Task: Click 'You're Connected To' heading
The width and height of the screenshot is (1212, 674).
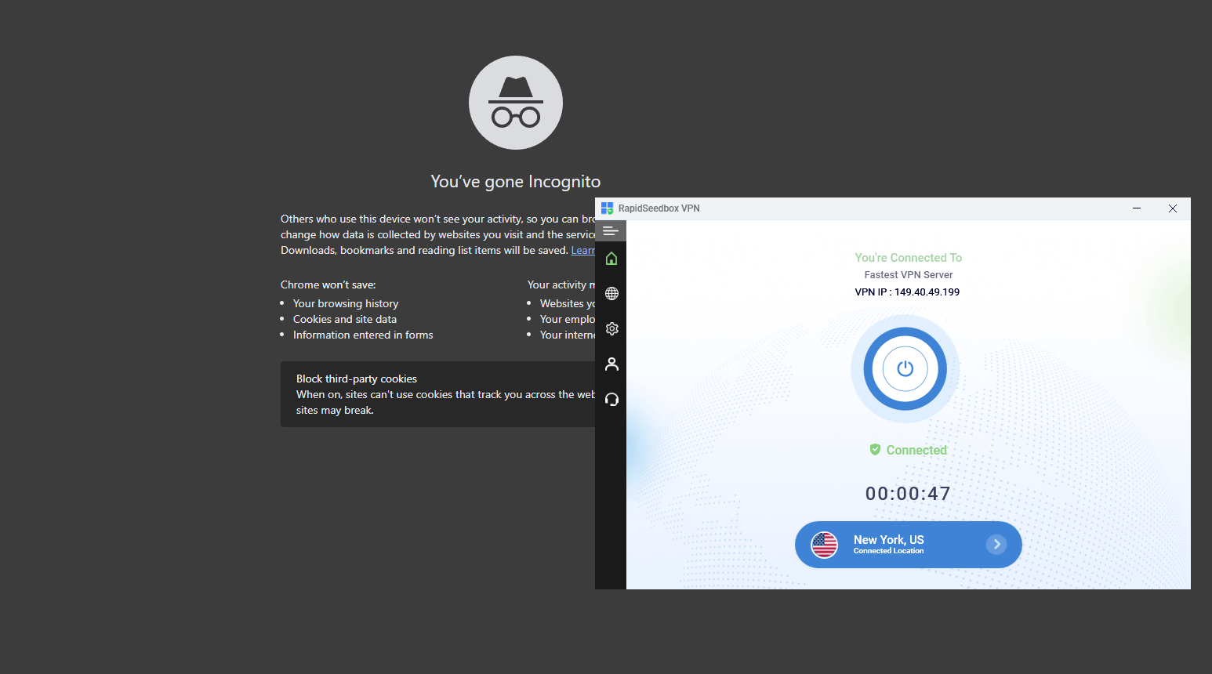Action: click(908, 258)
